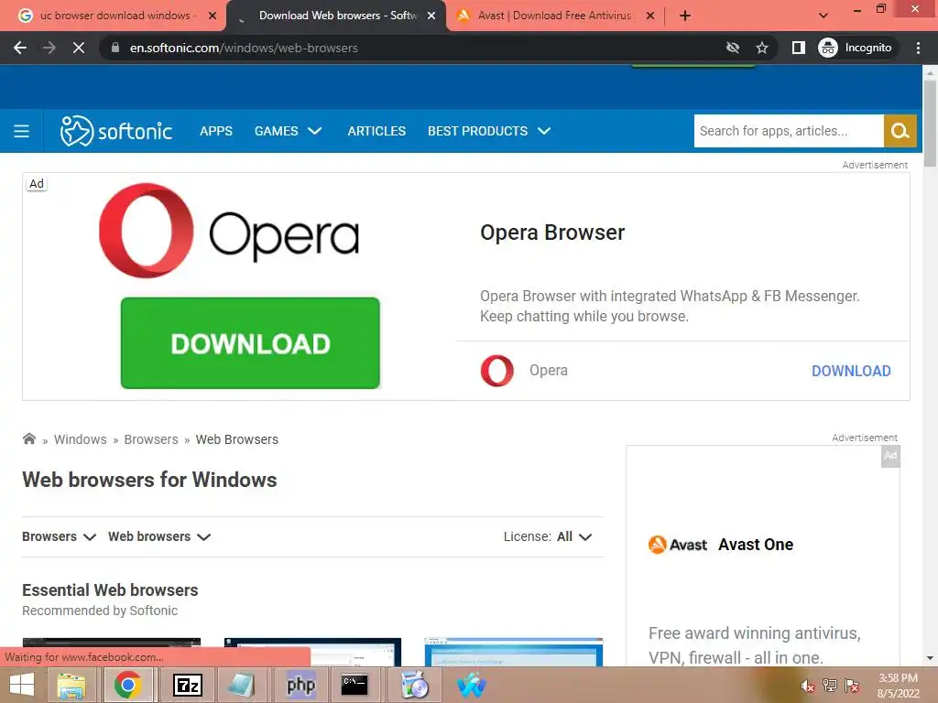
Task: Open 7-Zip from the taskbar
Action: tap(187, 685)
